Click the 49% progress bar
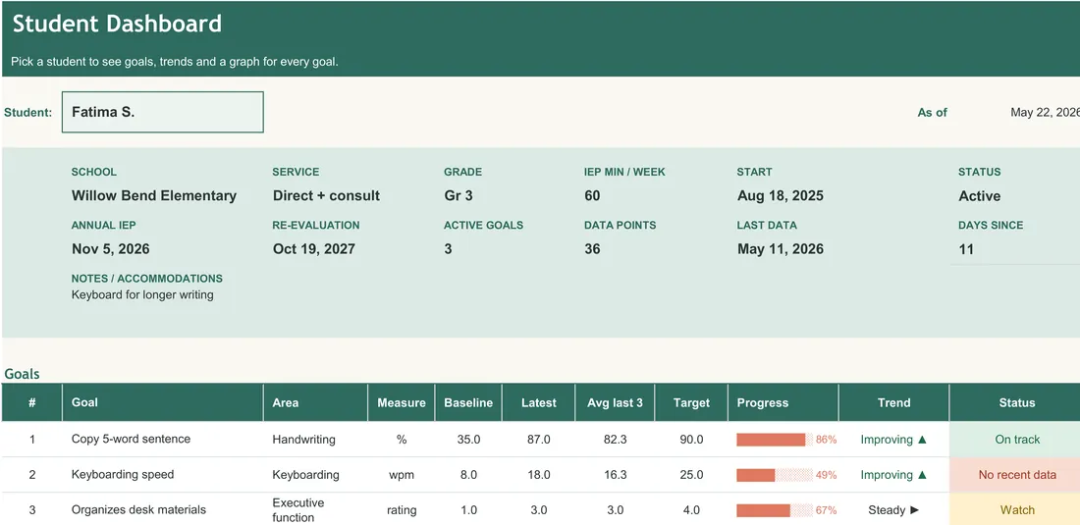This screenshot has width=1080, height=525. (x=775, y=475)
